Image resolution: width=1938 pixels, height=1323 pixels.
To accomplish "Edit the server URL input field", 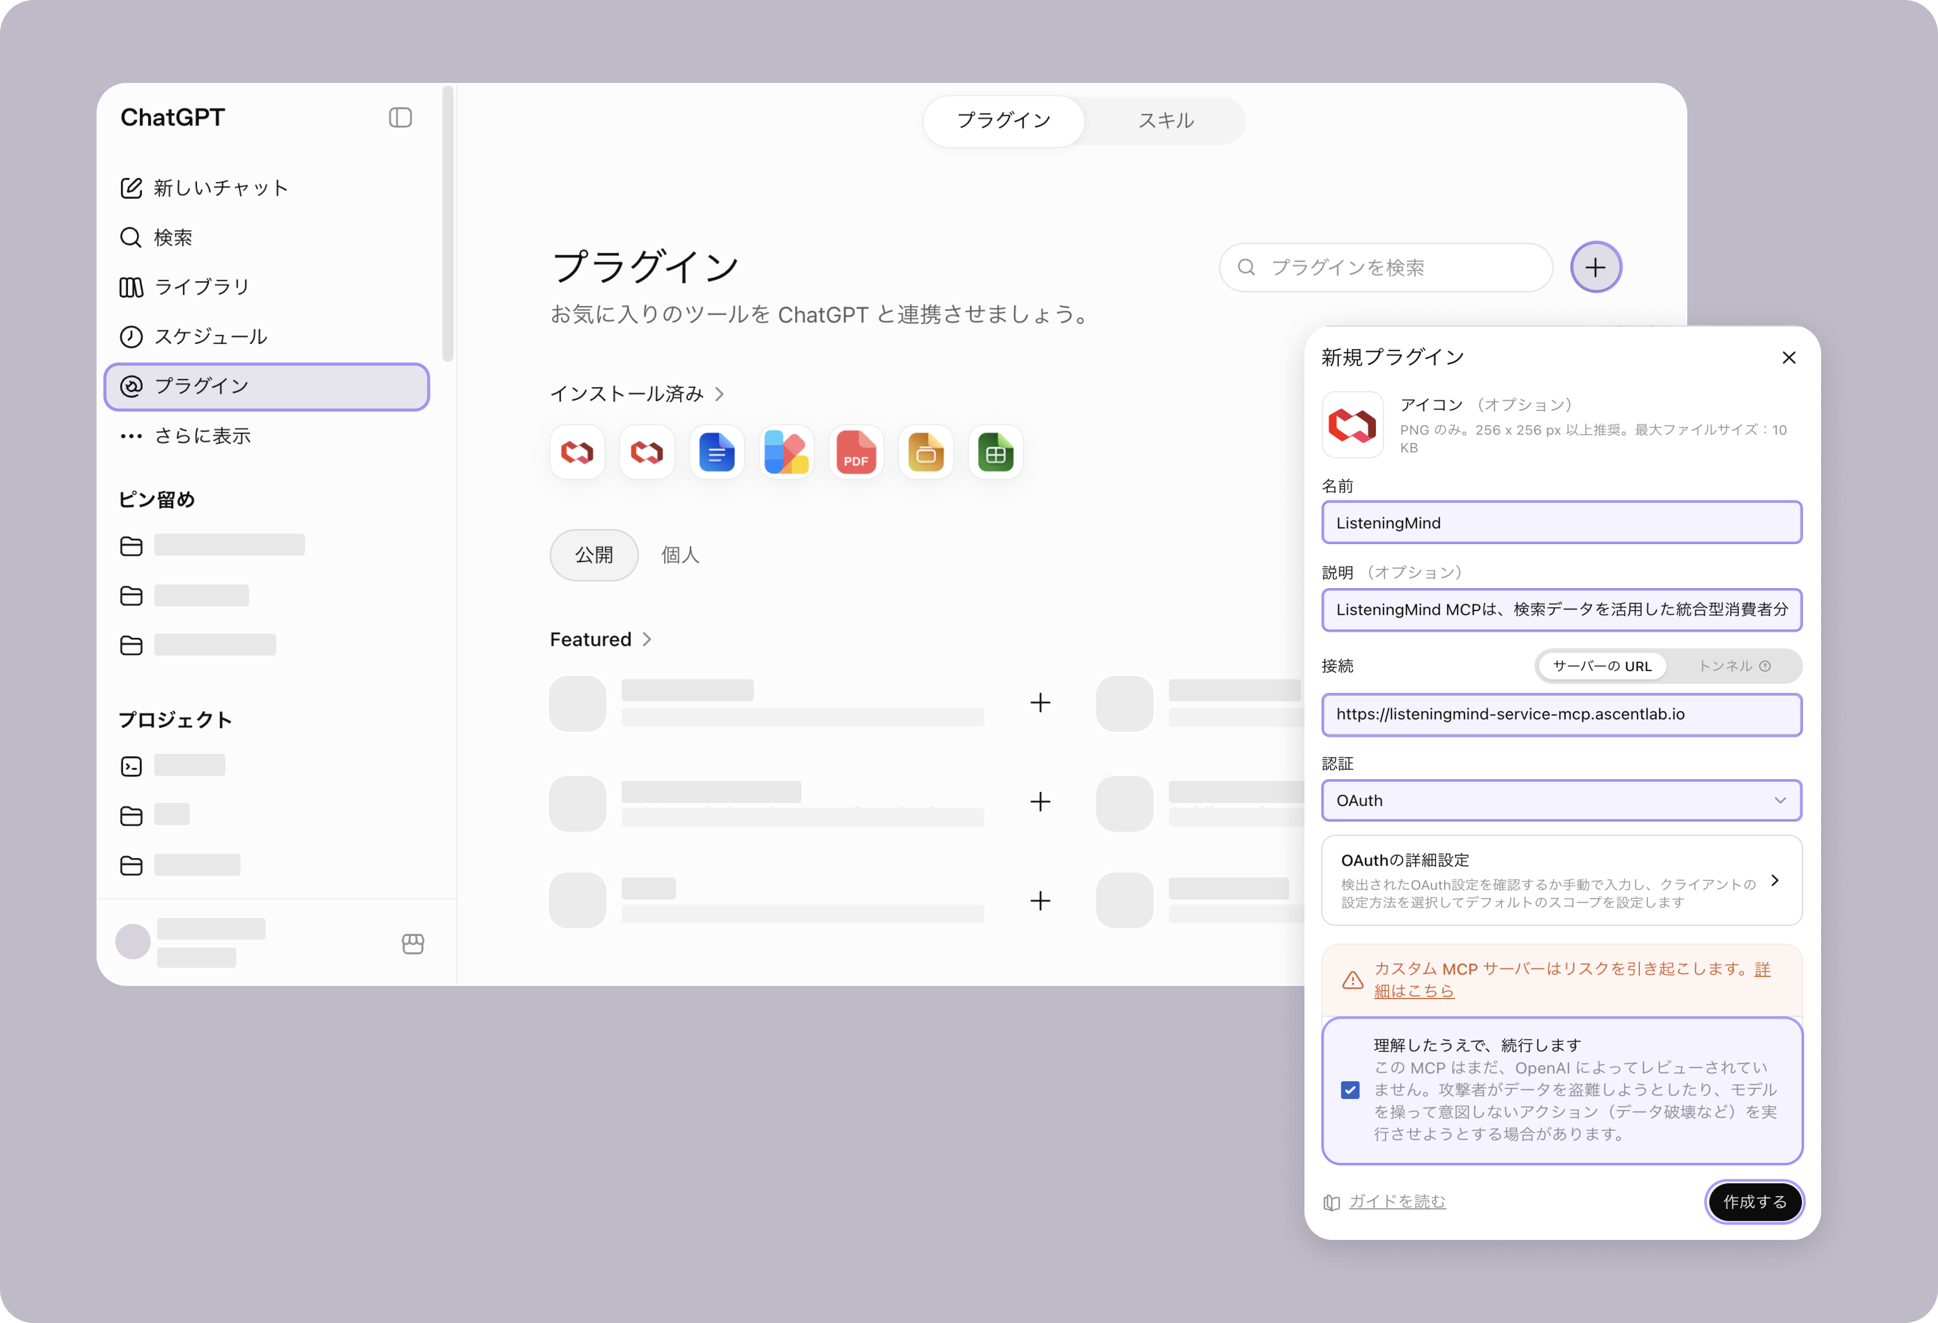I will coord(1561,714).
